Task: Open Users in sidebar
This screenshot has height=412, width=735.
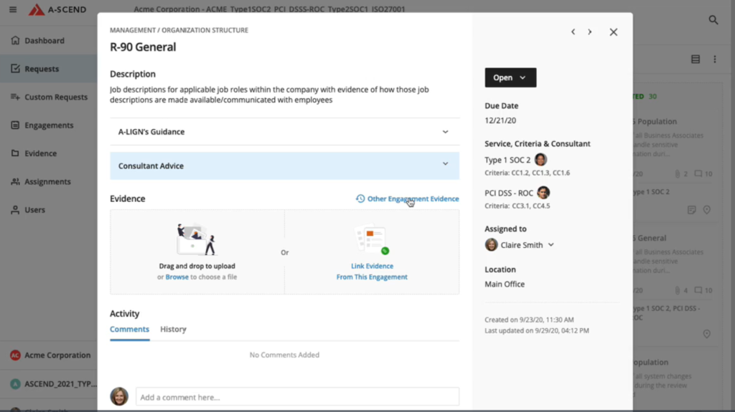Action: pos(49,209)
